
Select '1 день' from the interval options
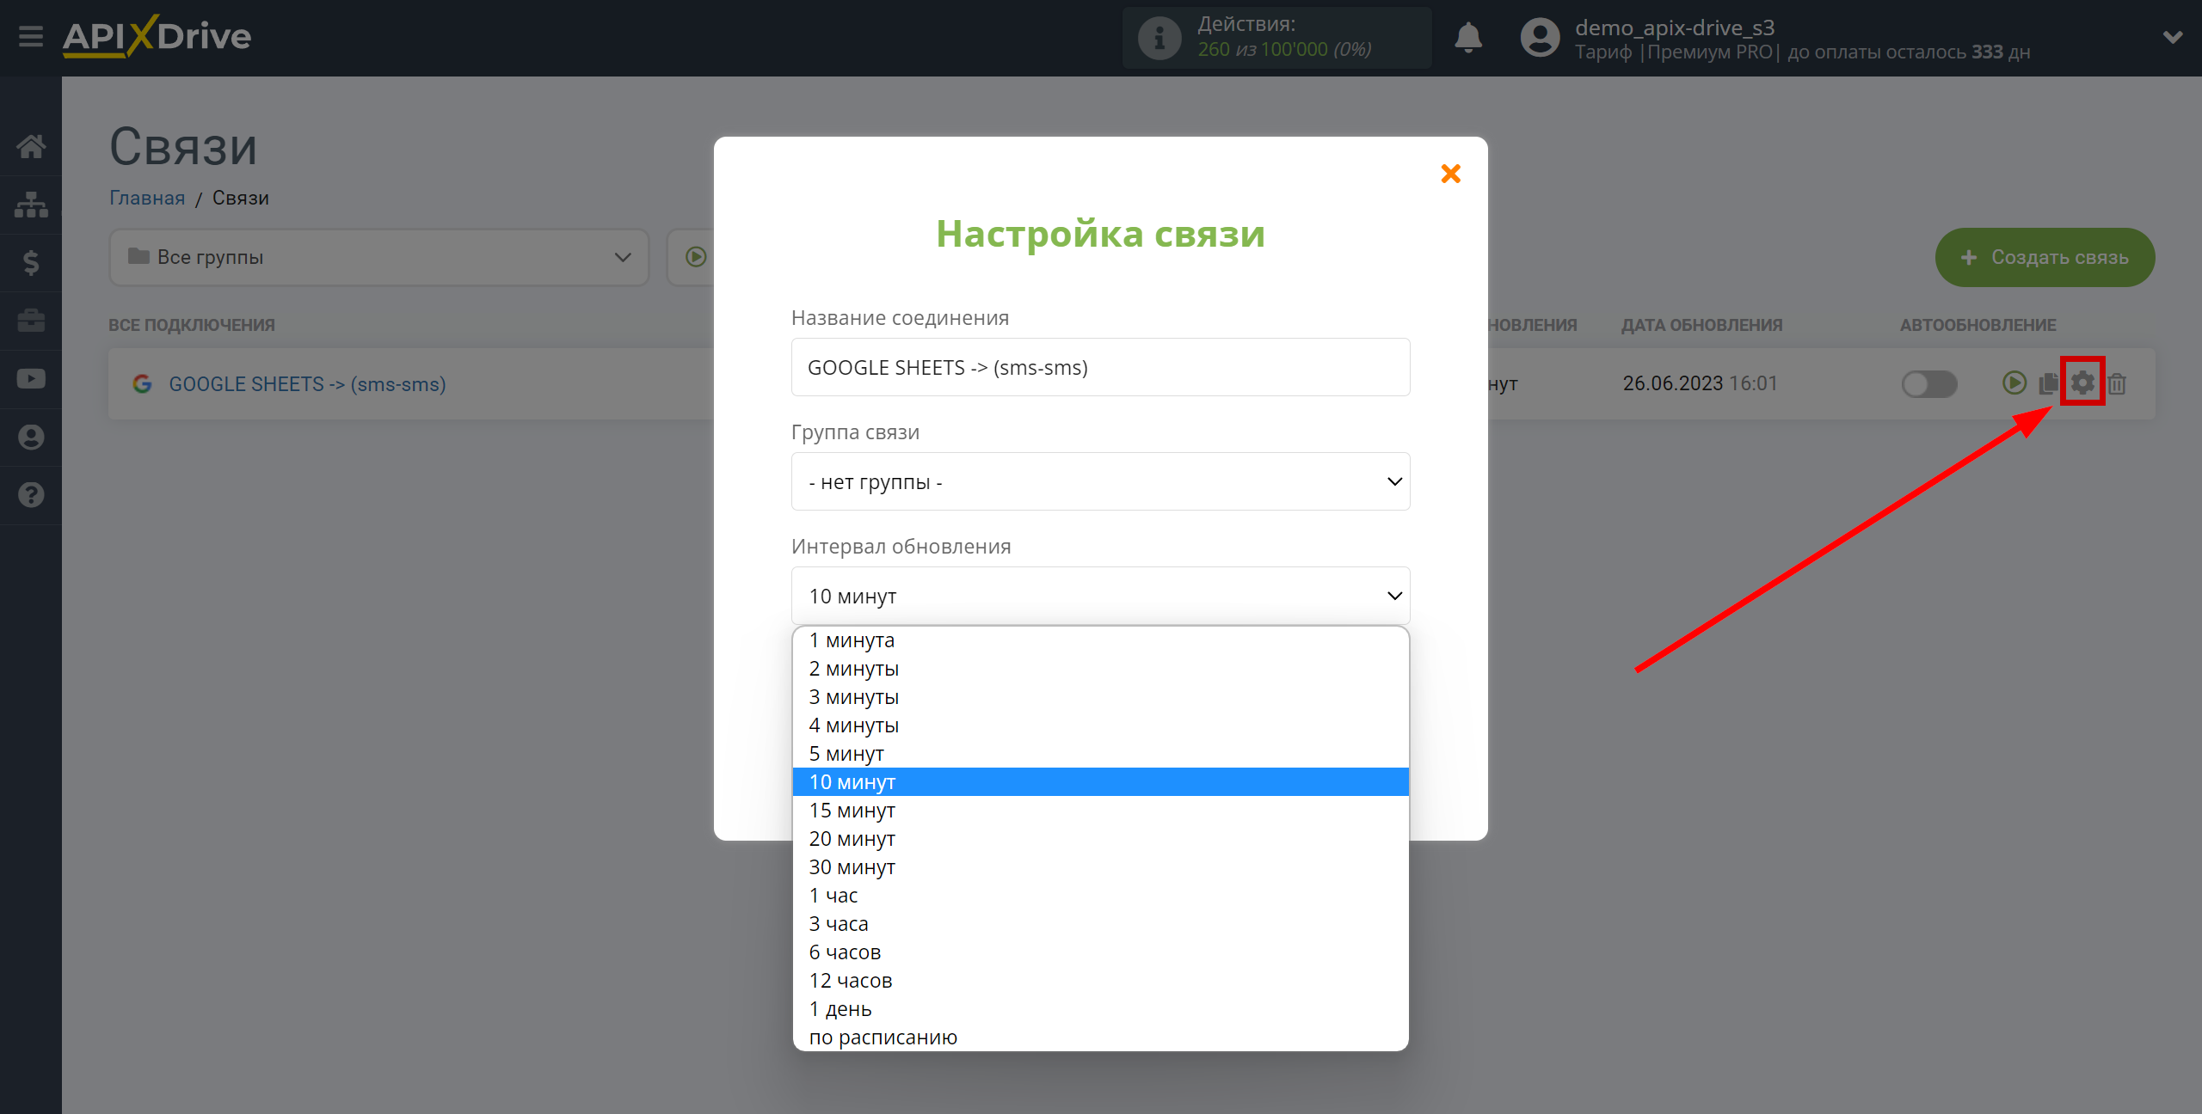point(841,1009)
